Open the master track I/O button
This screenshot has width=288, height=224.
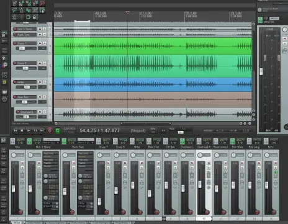(266, 19)
